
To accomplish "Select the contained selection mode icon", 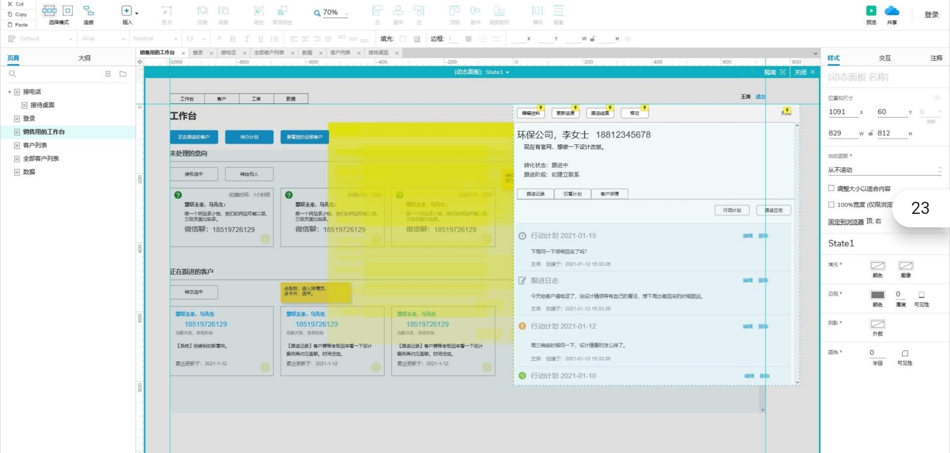I will tap(68, 10).
